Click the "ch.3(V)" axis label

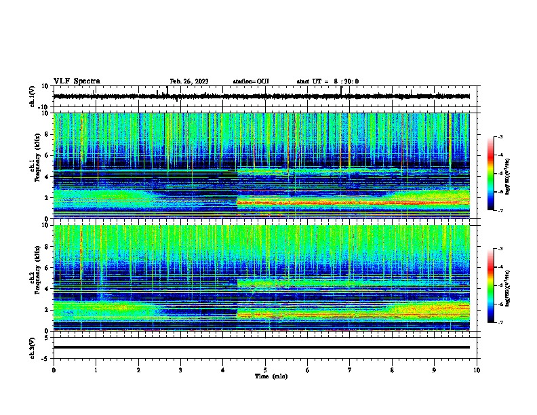[x=33, y=348]
